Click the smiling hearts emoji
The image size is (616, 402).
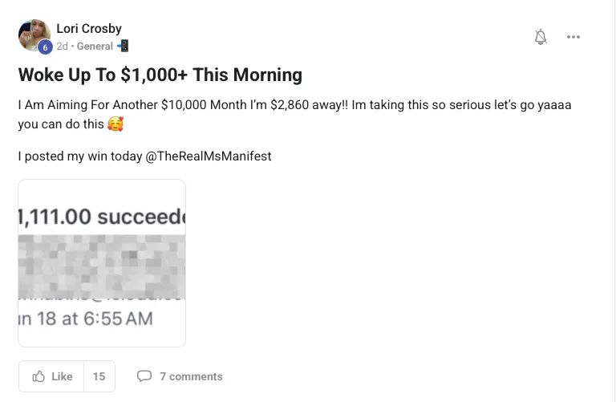tap(115, 124)
